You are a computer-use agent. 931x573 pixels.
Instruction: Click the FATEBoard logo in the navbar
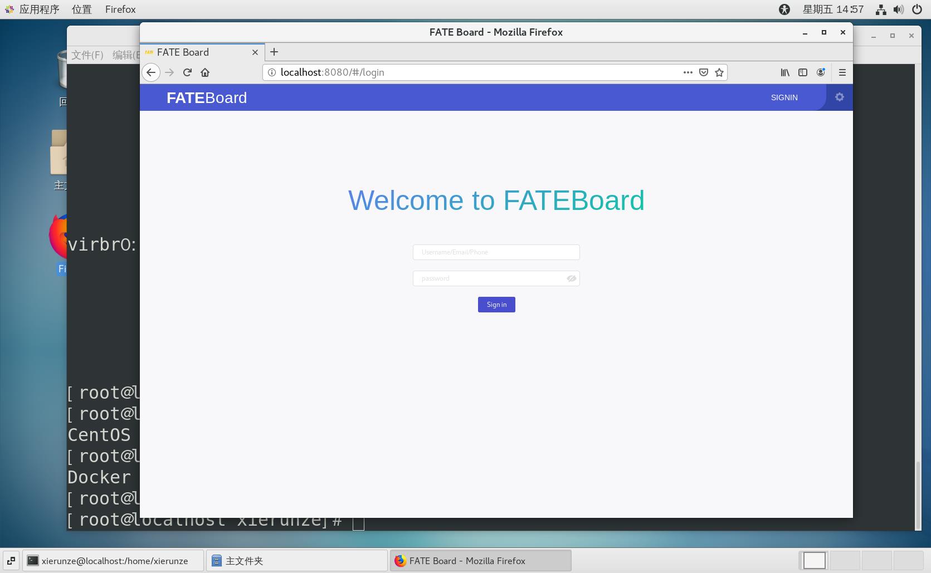[x=206, y=97]
